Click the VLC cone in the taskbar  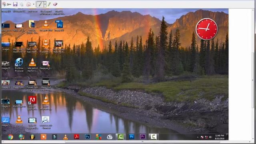[x=66, y=137]
